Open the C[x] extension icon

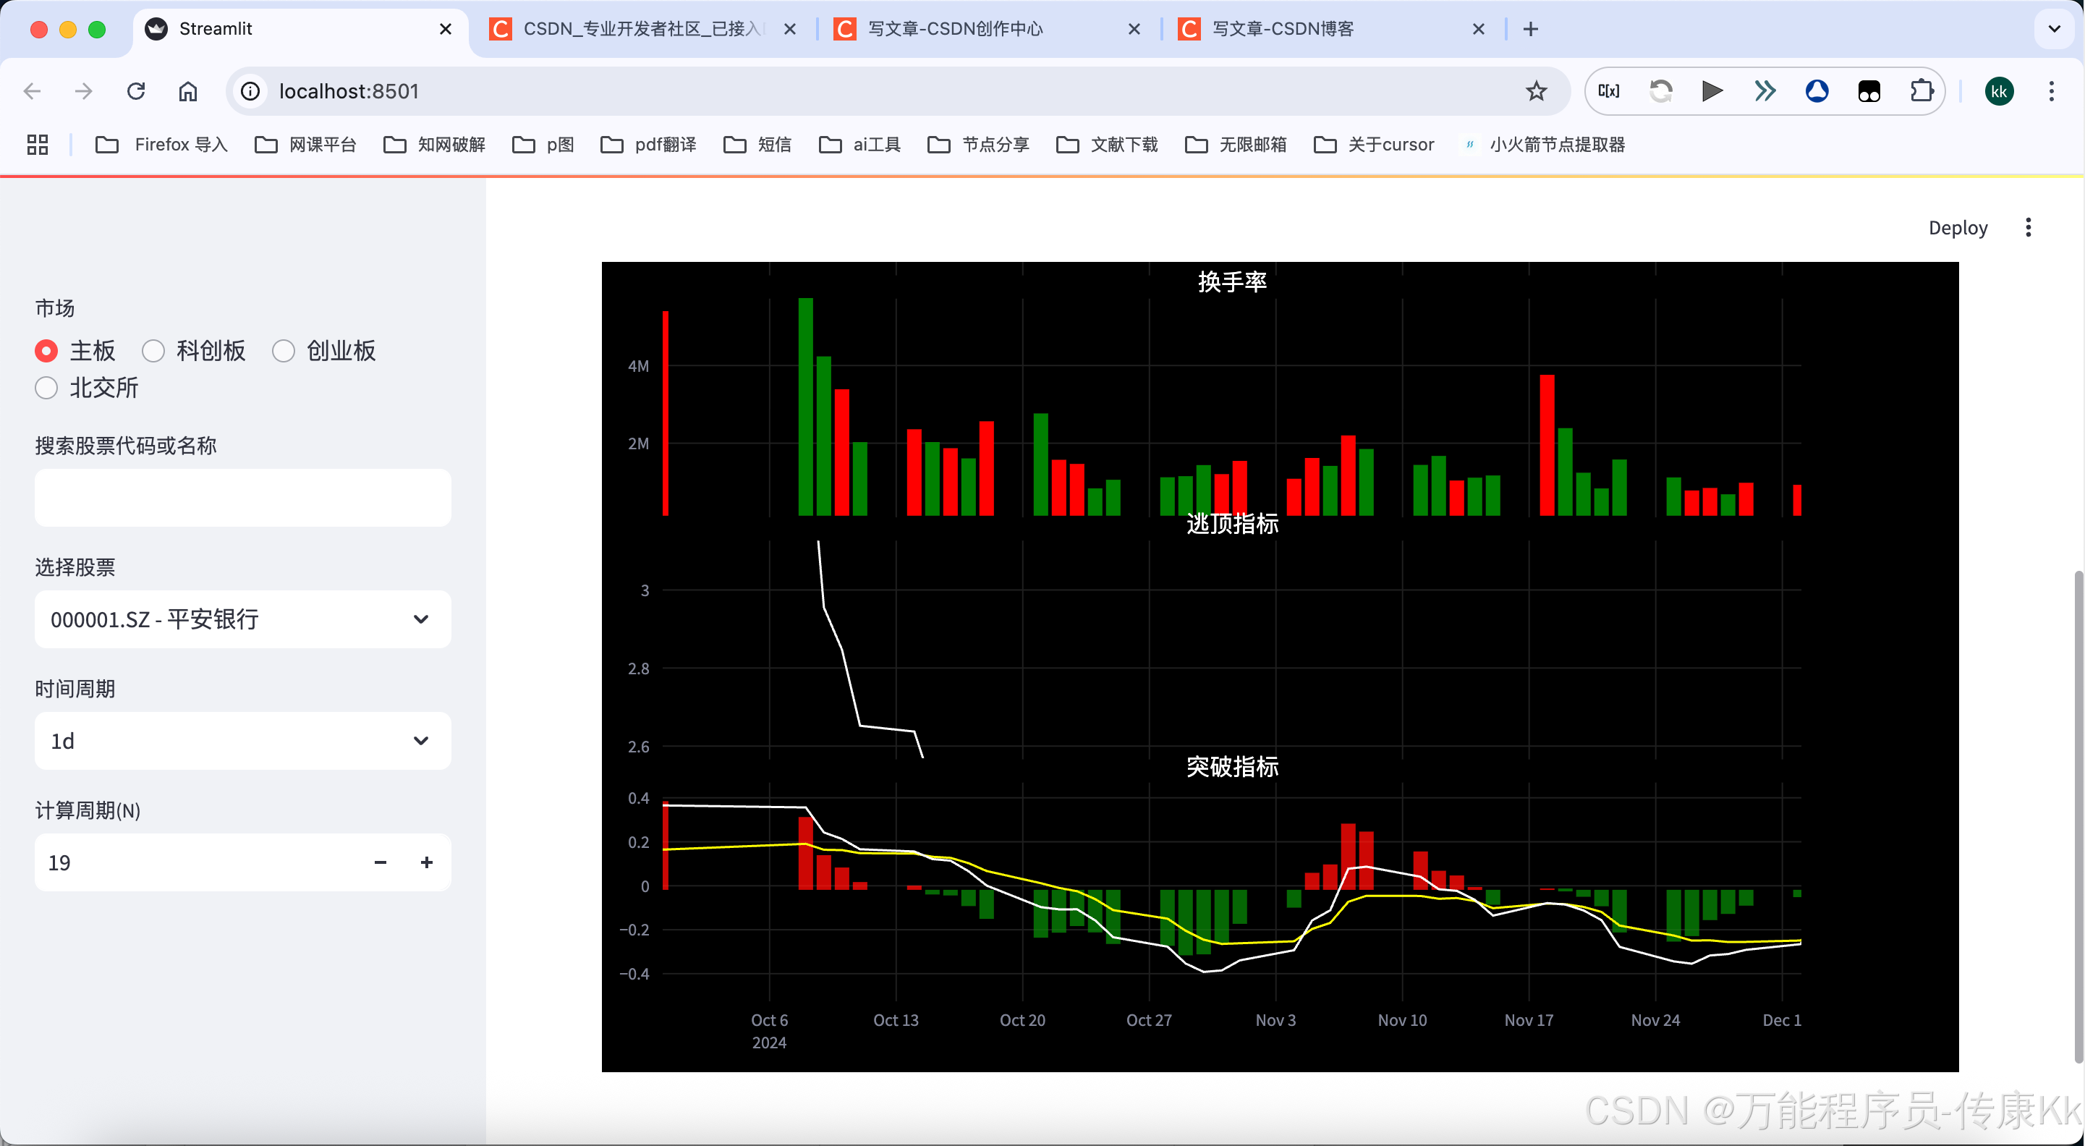coord(1609,91)
